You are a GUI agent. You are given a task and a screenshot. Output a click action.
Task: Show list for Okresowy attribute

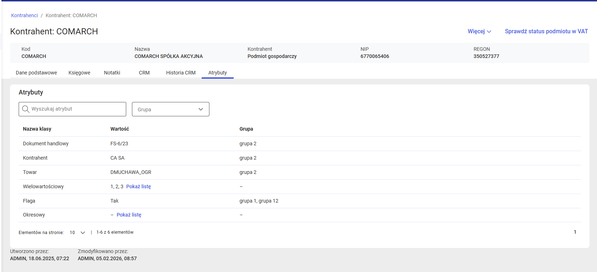point(129,215)
